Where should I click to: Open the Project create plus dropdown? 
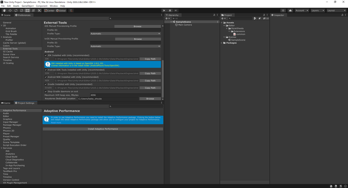[223, 19]
